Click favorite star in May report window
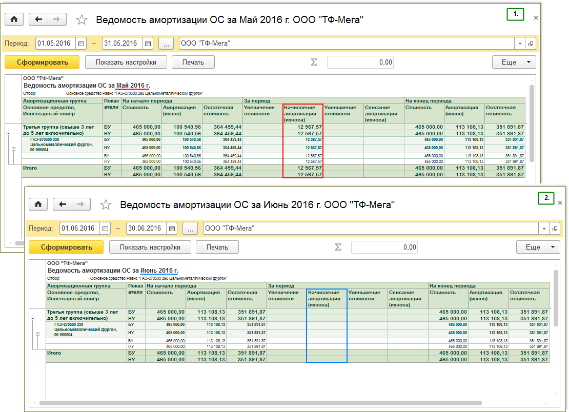The image size is (569, 412). (x=82, y=20)
